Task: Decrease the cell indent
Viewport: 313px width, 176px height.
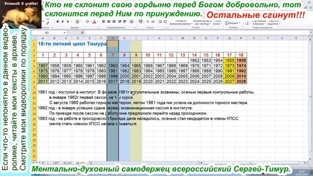Action: tap(119, 22)
